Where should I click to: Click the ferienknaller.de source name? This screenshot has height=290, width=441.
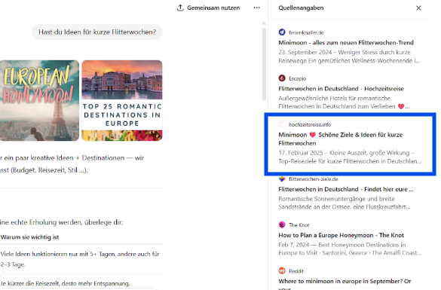tap(306, 32)
